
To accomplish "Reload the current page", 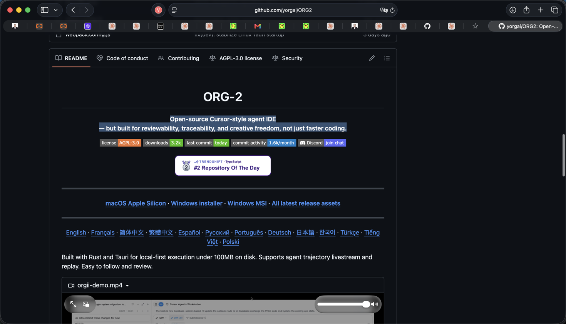I will pyautogui.click(x=392, y=10).
